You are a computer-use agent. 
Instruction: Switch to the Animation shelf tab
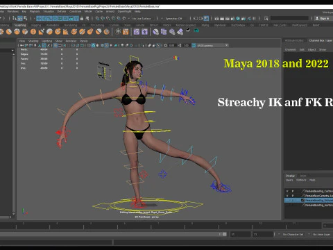click(x=53, y=25)
